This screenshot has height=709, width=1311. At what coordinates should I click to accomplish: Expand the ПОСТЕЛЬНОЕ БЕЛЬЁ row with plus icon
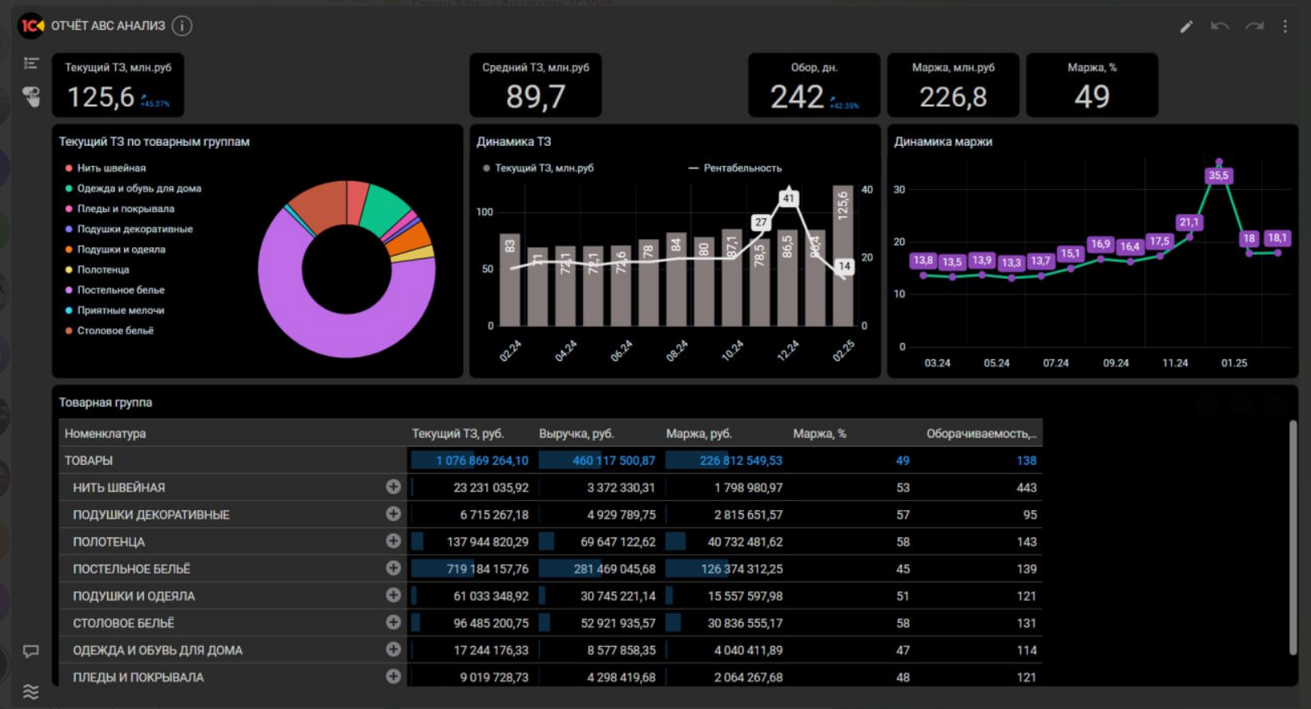click(x=393, y=568)
